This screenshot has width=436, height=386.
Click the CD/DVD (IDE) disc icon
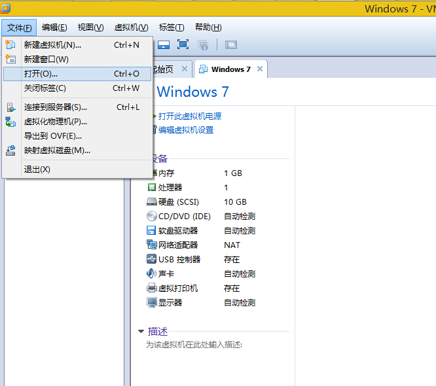point(151,216)
